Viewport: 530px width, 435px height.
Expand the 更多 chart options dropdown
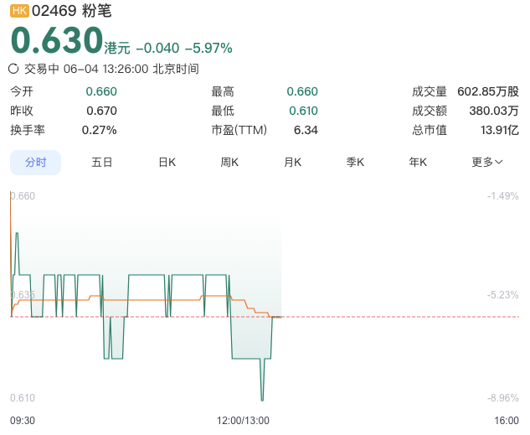(x=487, y=163)
